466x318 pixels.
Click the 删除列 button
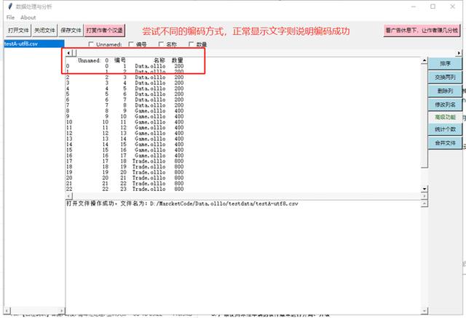[445, 91]
